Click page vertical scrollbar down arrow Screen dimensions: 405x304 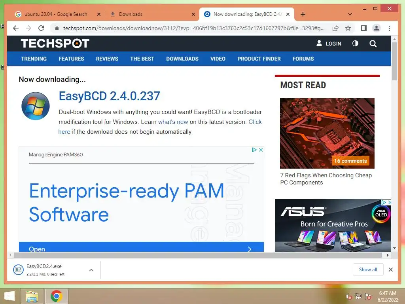coord(394,248)
